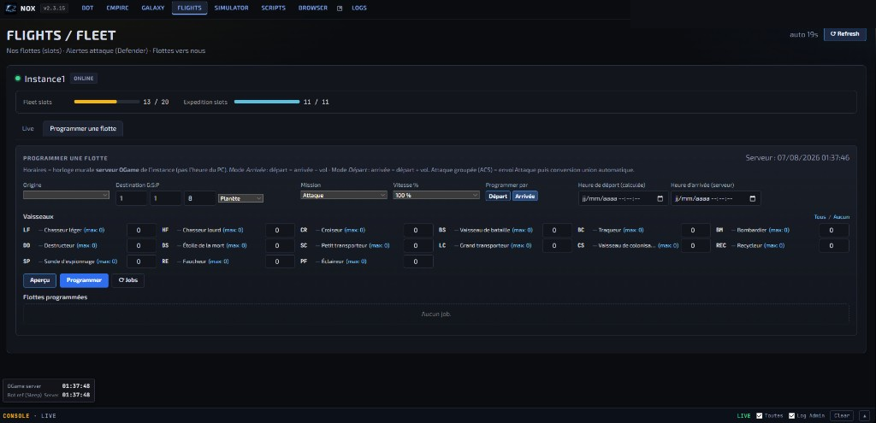Click the CONSOLE label in bottom bar
876x423 pixels.
(x=15, y=416)
